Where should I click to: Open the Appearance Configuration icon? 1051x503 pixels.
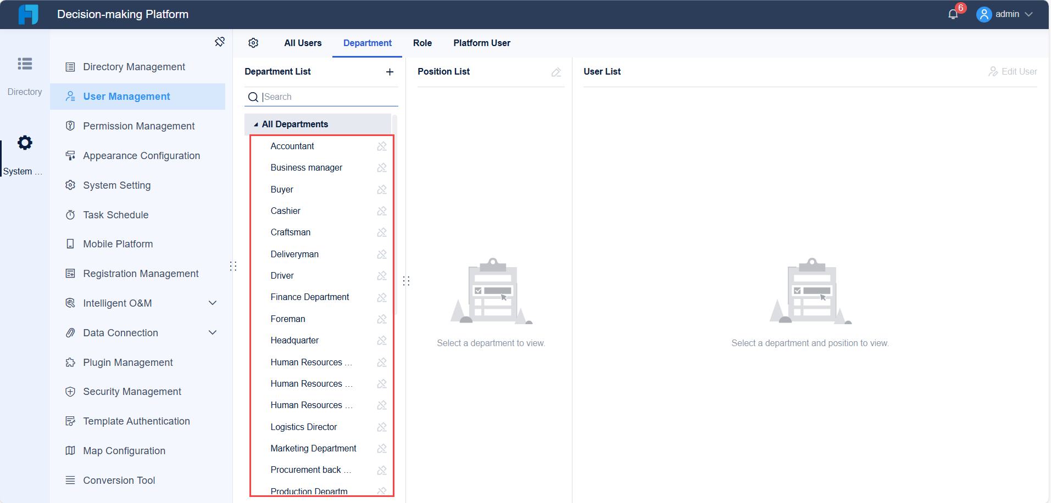[x=70, y=155]
